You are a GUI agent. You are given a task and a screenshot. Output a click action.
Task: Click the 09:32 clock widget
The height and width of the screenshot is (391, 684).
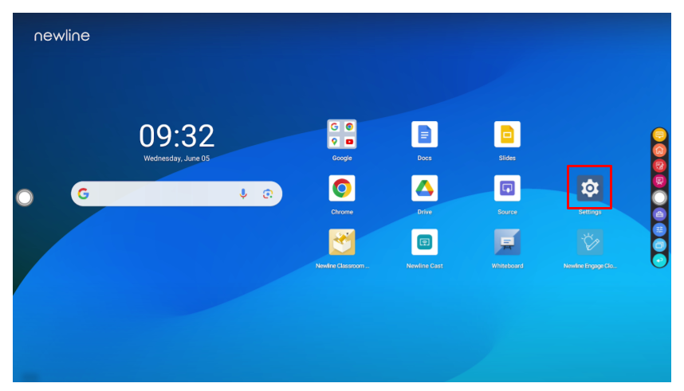(177, 135)
